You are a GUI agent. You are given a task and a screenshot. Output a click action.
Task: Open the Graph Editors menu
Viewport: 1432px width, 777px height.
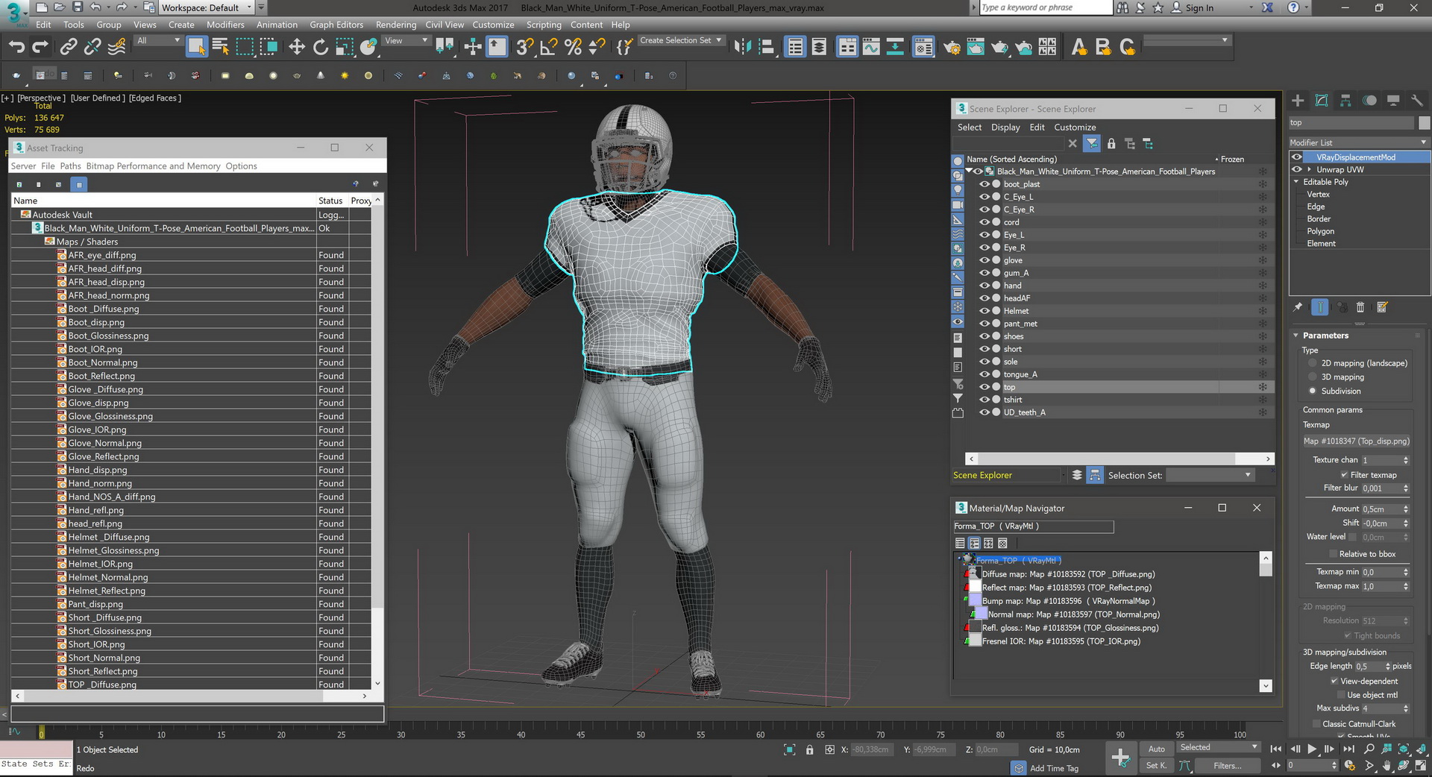click(336, 25)
